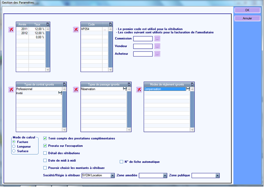The image size is (264, 187).
Task: Click the red delete icon beside Année table
Action: click(11, 30)
